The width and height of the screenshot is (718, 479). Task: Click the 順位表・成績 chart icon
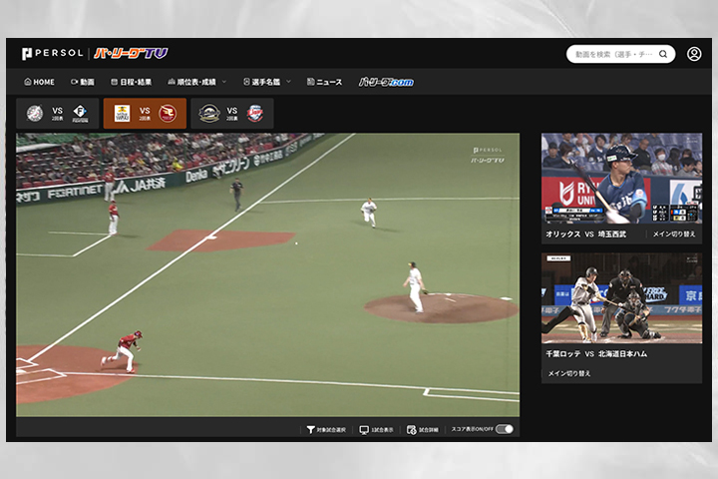pyautogui.click(x=172, y=82)
